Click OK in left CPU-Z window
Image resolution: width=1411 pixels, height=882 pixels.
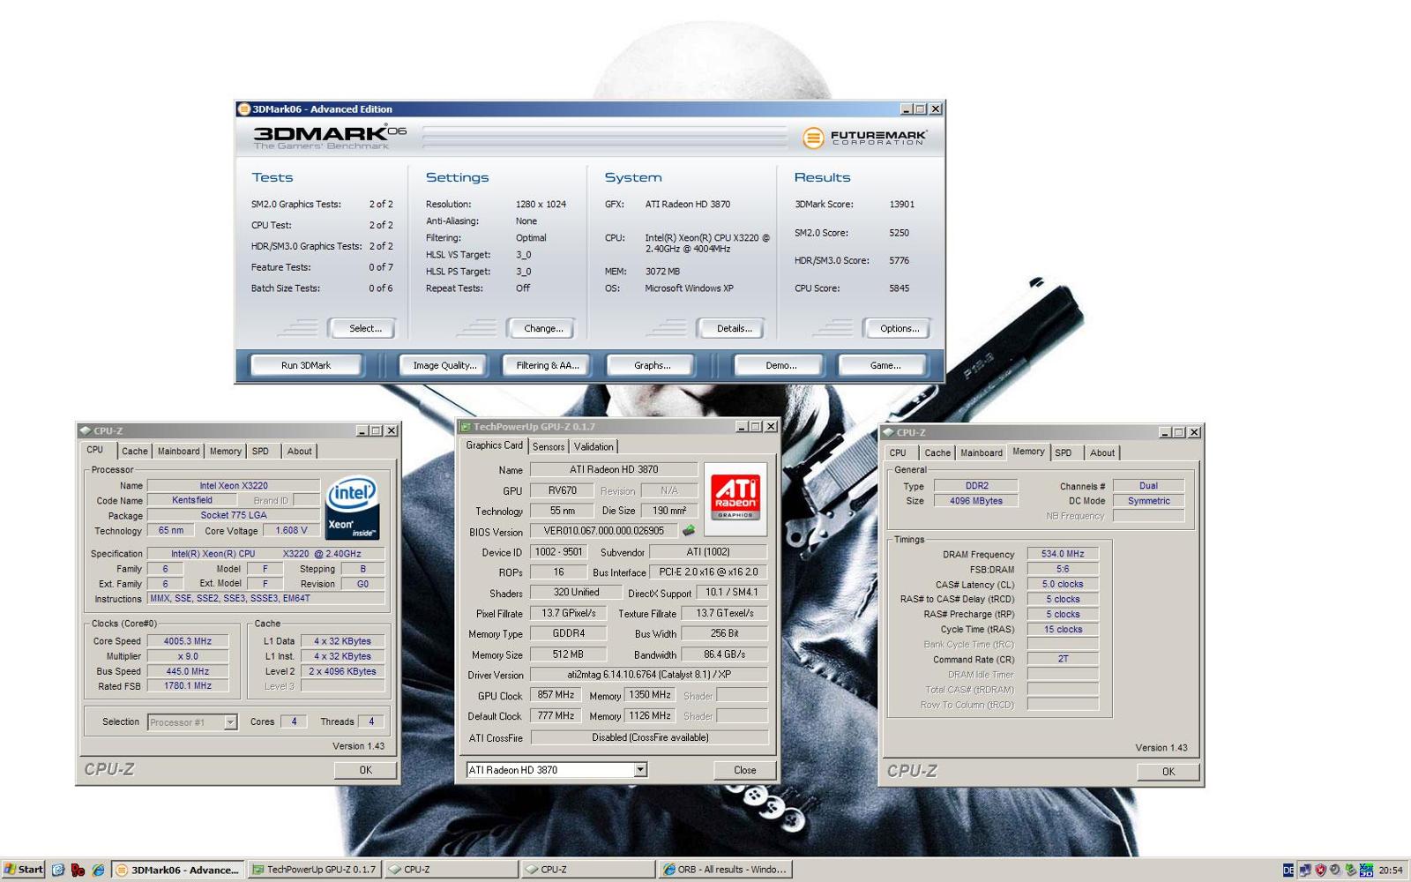click(x=366, y=770)
